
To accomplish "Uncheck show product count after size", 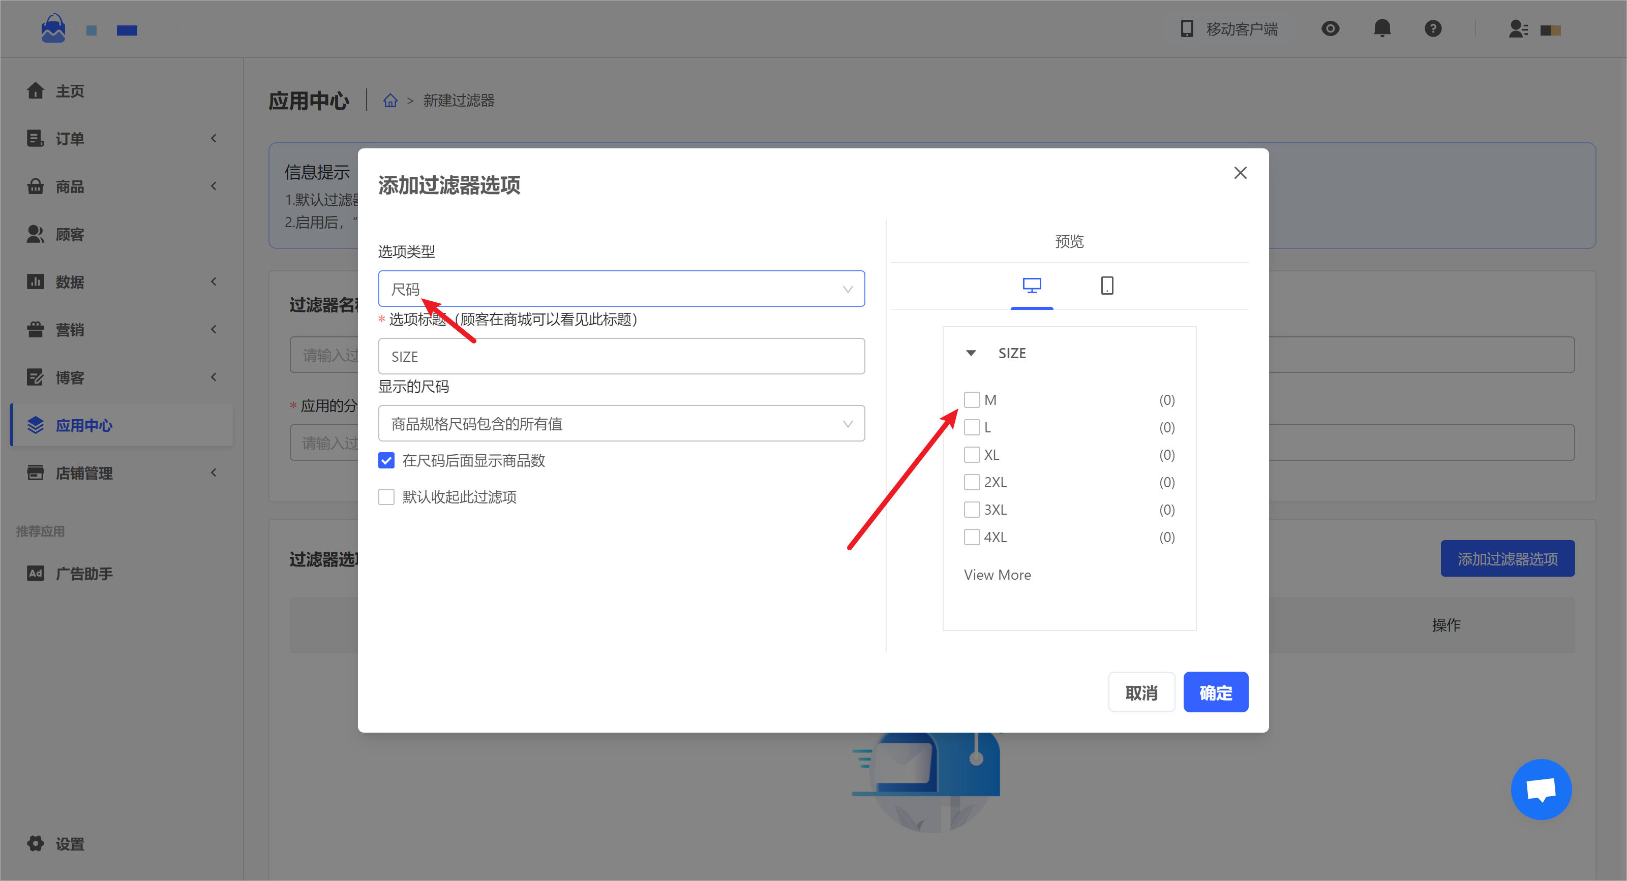I will [386, 460].
